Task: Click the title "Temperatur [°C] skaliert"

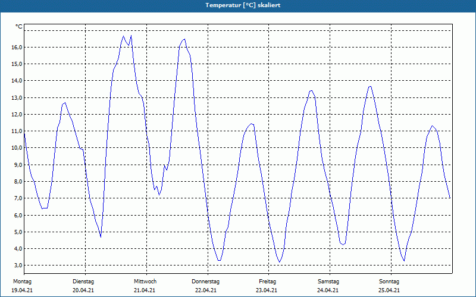Action: [243, 5]
